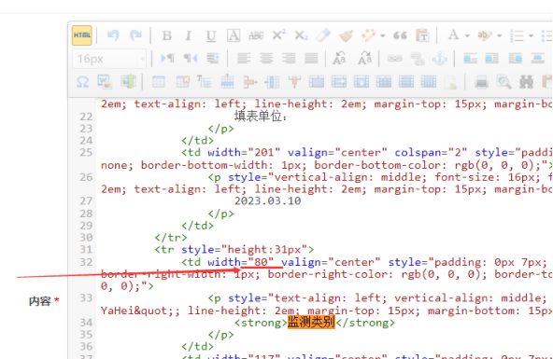Click the insert table icon
Viewport: 553px width, 359px height.
pos(159,82)
